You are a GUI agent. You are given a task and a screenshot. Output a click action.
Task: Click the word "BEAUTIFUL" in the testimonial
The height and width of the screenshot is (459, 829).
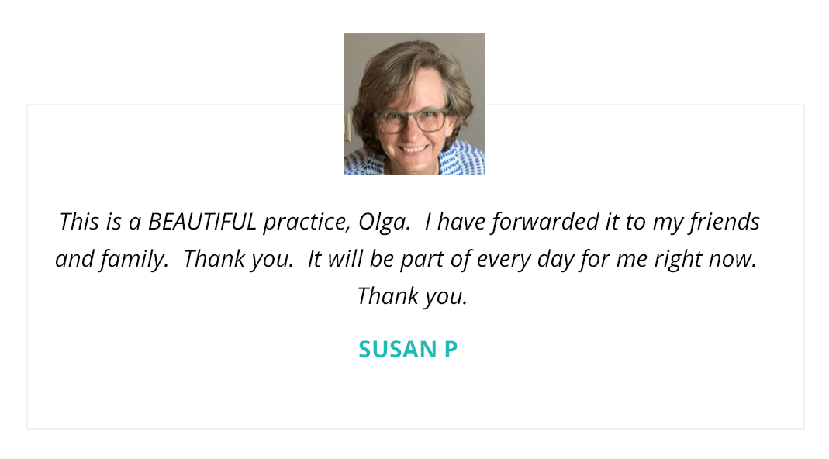point(202,222)
